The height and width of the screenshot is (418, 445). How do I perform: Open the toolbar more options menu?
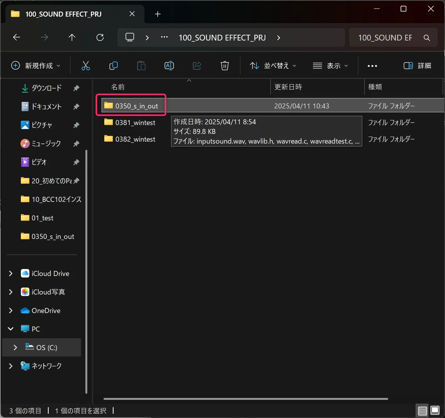[x=372, y=66]
